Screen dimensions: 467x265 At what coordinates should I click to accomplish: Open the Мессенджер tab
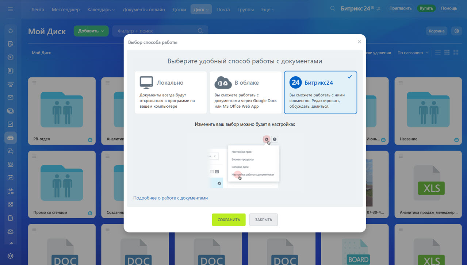coord(66,9)
